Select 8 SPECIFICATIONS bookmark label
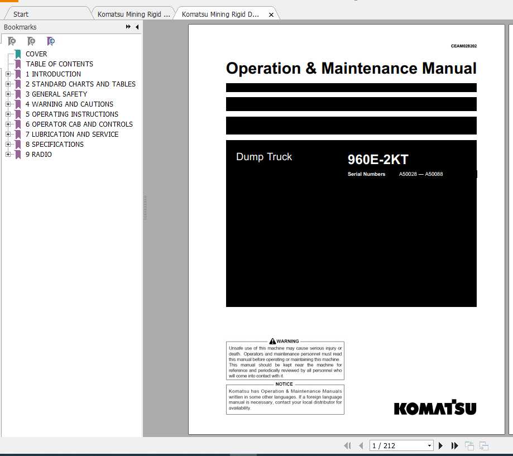Image resolution: width=513 pixels, height=456 pixels. [x=55, y=144]
